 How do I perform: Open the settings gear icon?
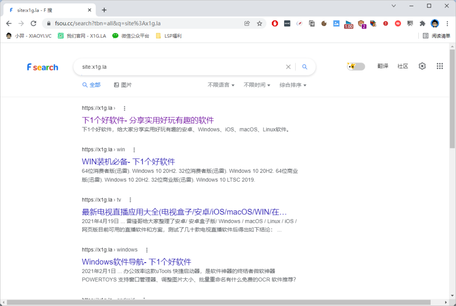(422, 66)
